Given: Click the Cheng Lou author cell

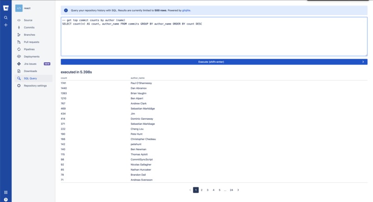Looking at the screenshot, I should [137, 129].
